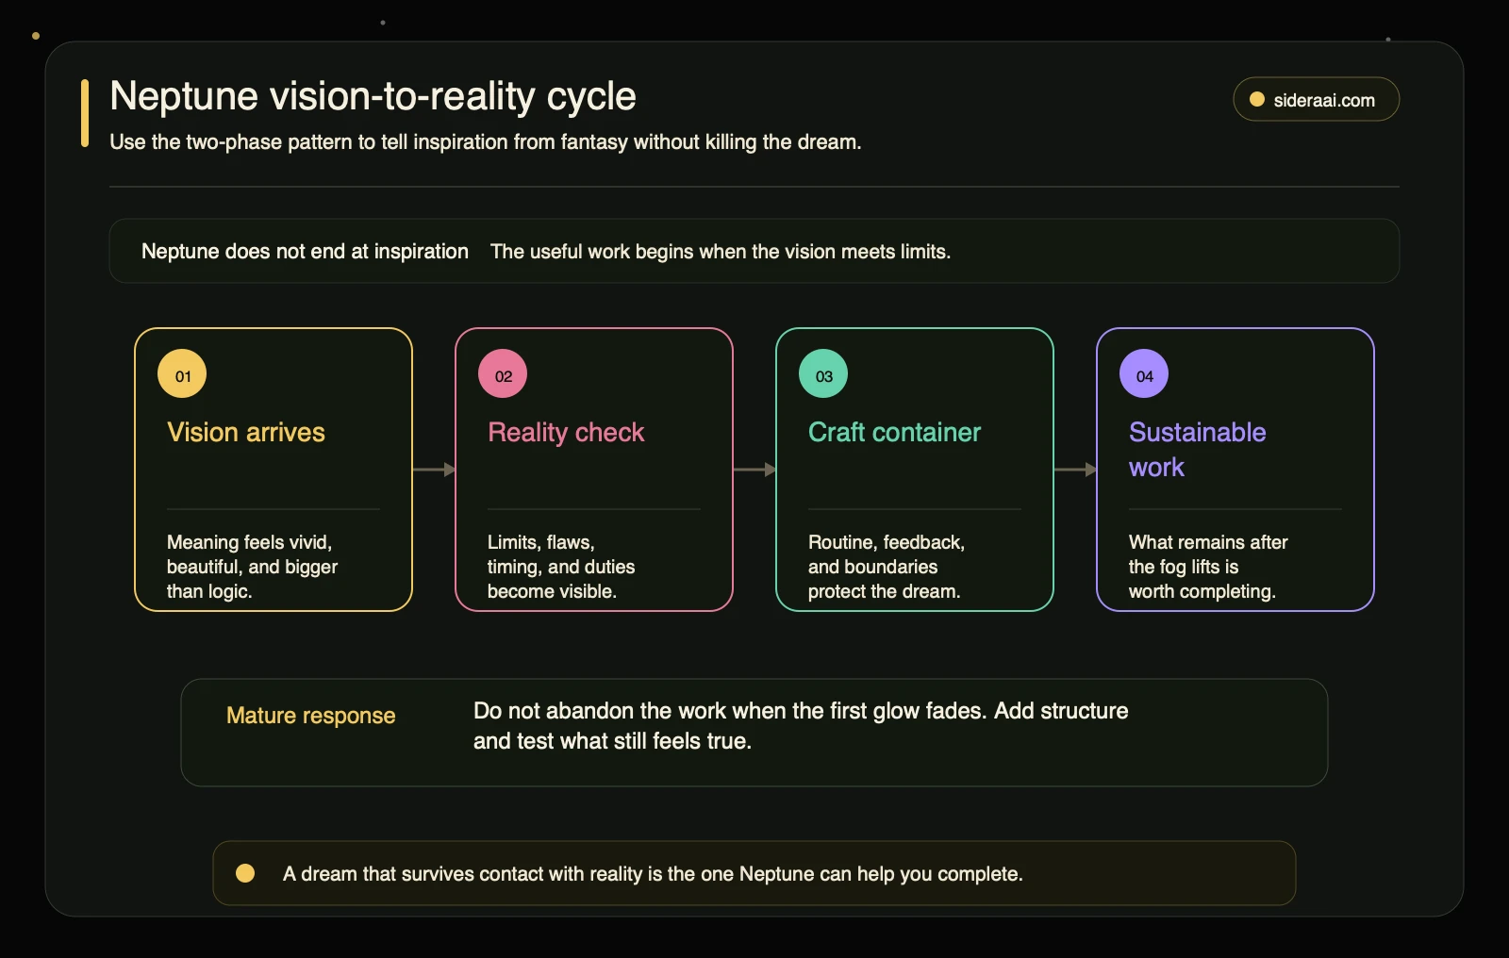Screen dimensions: 1509x958
Task: Click 'The useful work begins' sentence
Action: tap(721, 252)
